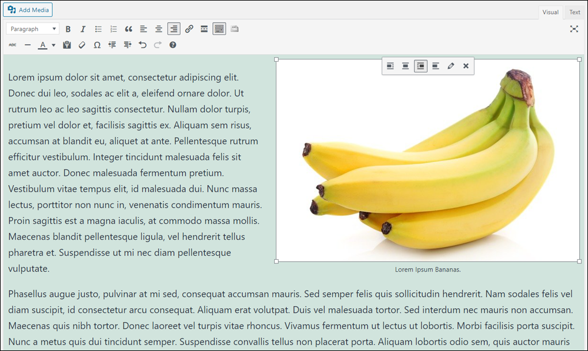Toggle bold formatting

(x=68, y=29)
